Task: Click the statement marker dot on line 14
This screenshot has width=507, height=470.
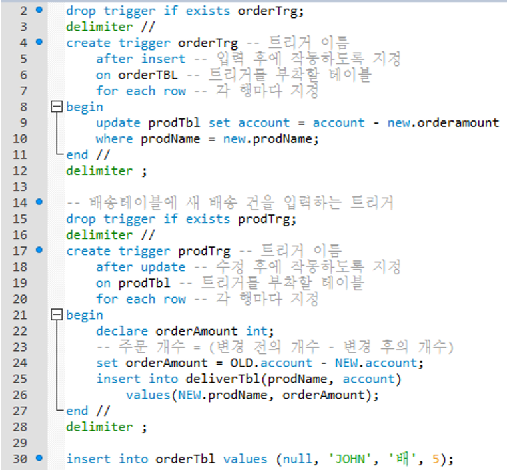Action: click(39, 202)
